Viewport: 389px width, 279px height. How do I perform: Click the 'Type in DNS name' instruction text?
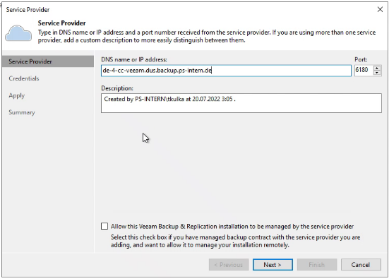[207, 36]
